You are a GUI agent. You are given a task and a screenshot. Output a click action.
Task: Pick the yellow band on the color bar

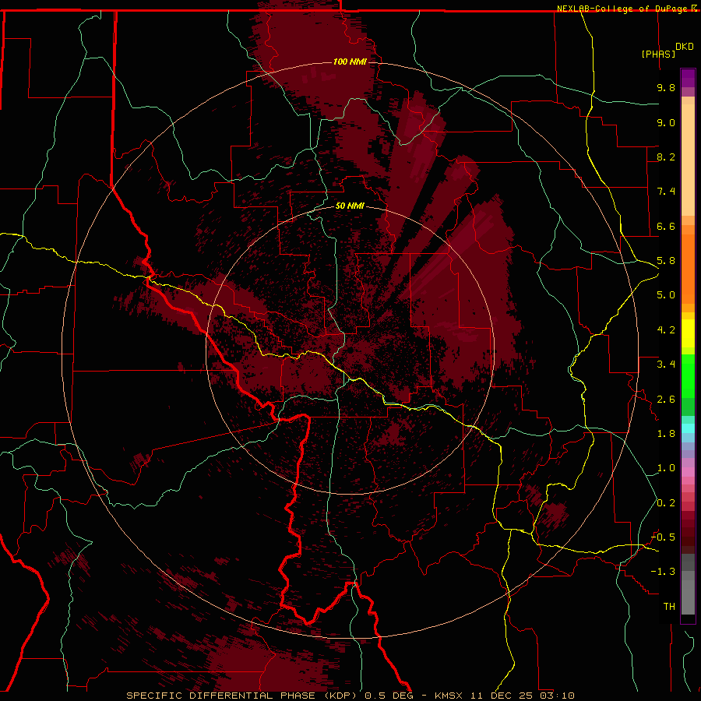tap(688, 333)
